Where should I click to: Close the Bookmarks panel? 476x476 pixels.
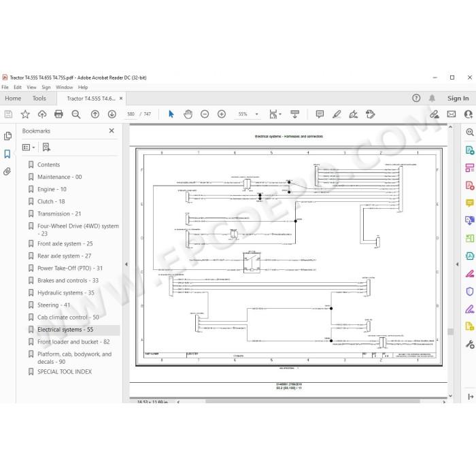click(x=112, y=131)
